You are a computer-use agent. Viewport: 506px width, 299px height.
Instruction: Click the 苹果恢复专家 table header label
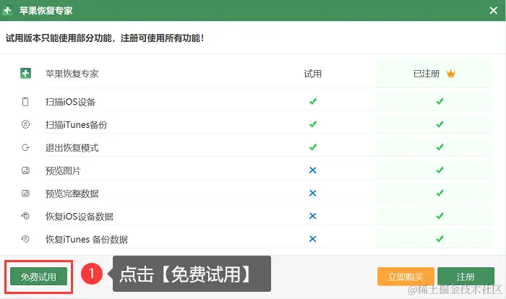click(x=72, y=74)
